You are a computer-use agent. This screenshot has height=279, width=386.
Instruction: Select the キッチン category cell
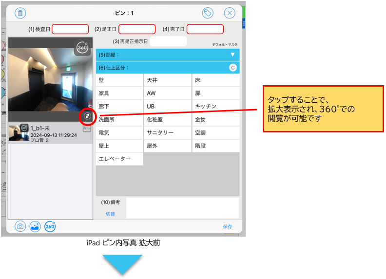(x=215, y=106)
